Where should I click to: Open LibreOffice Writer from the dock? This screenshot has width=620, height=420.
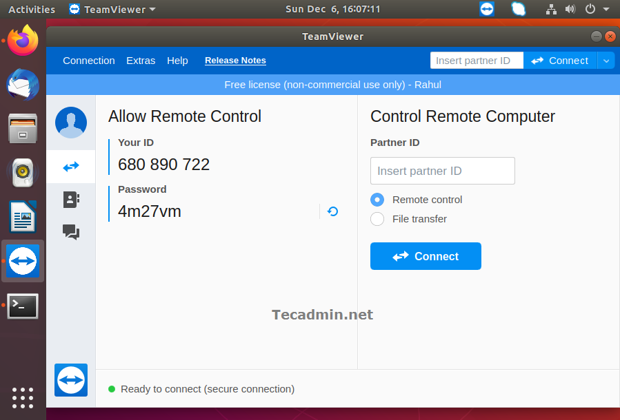pos(23,217)
